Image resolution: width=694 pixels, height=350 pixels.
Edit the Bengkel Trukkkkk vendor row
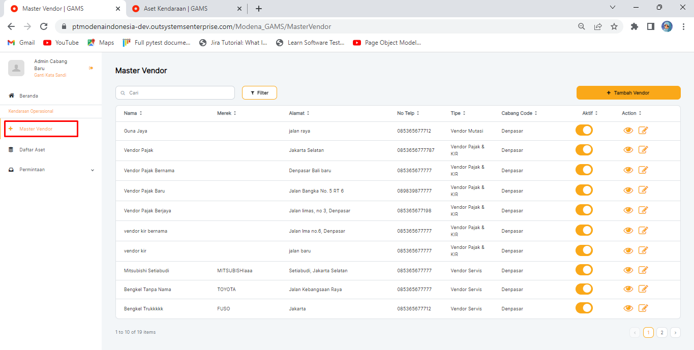(643, 308)
